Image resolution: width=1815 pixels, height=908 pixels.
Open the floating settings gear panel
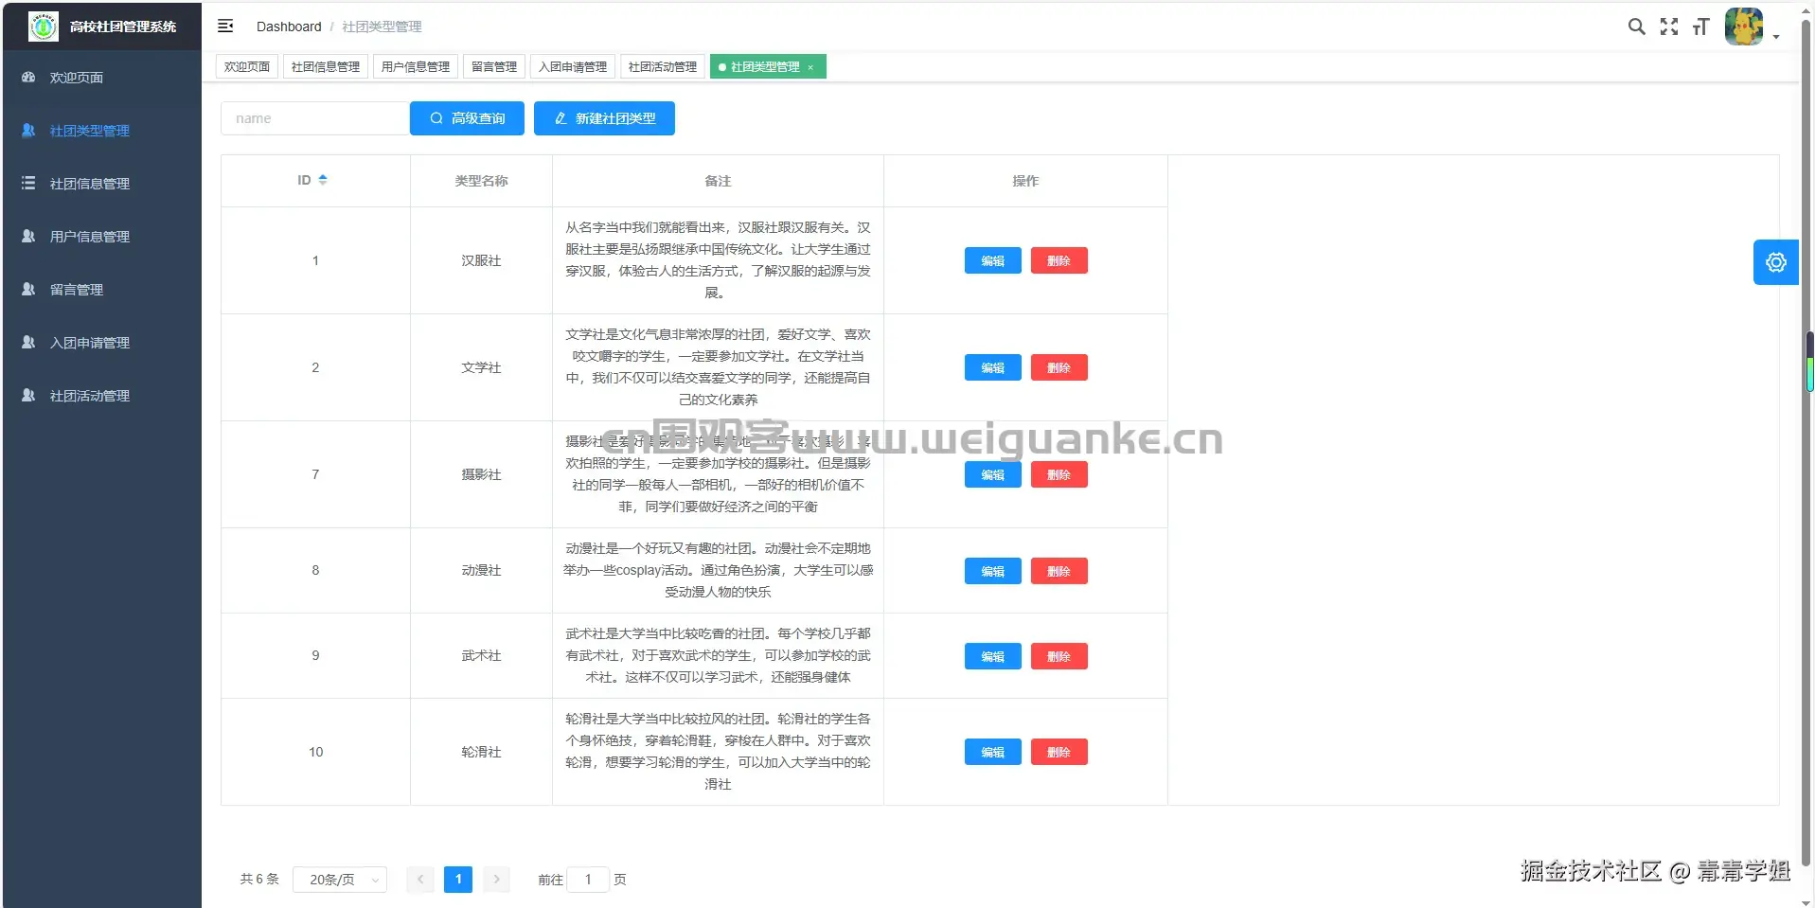coord(1775,262)
